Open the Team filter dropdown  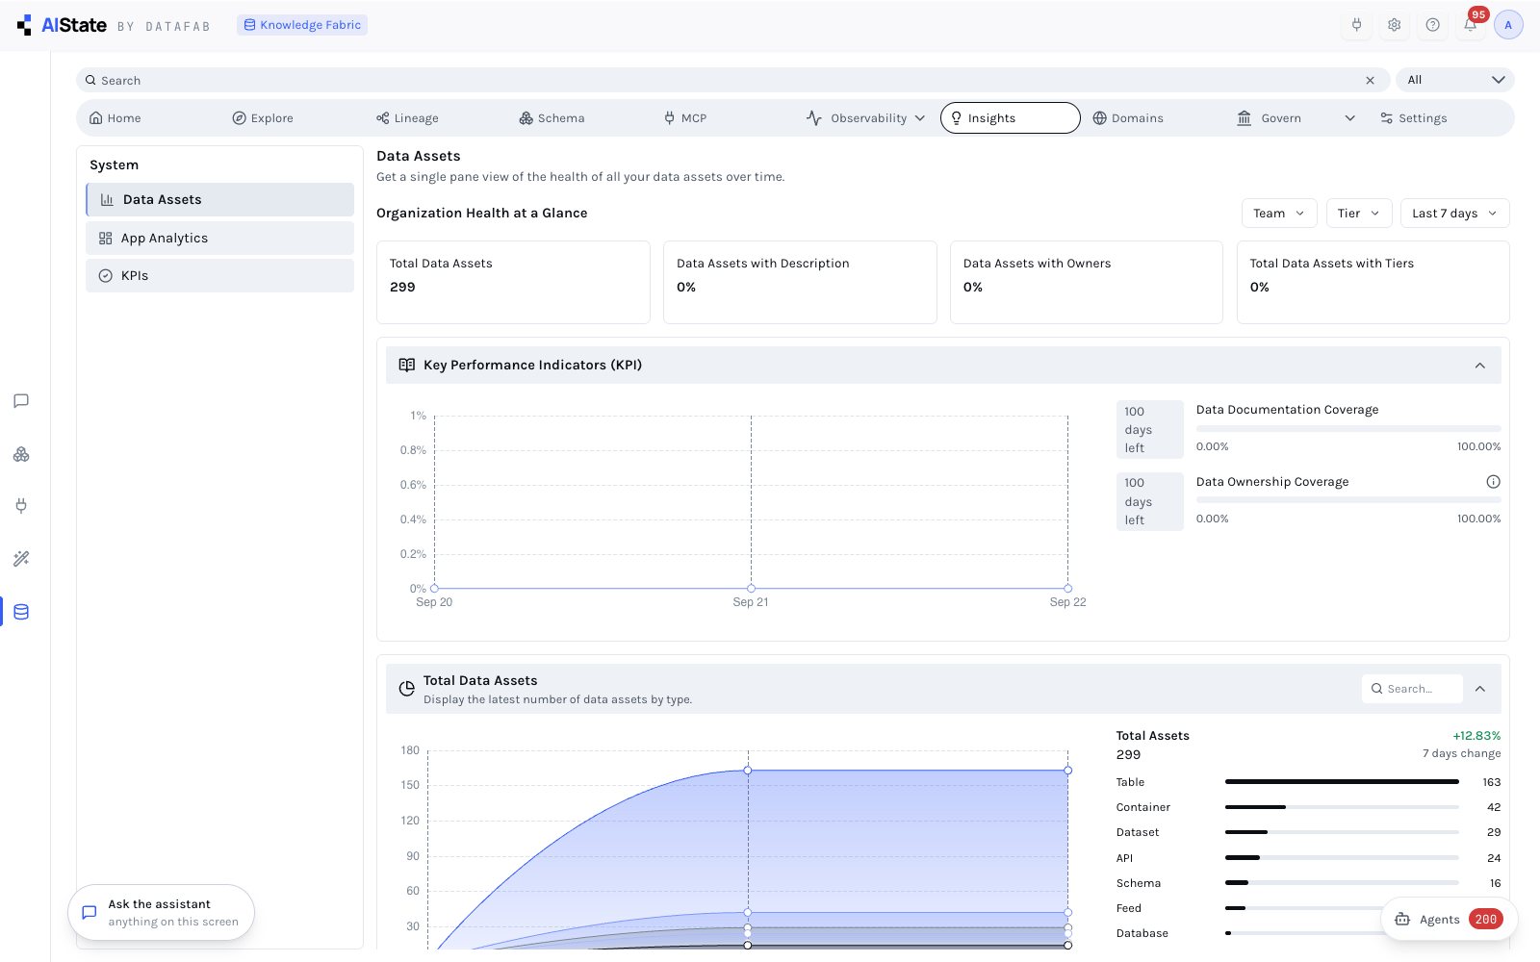1279,214
